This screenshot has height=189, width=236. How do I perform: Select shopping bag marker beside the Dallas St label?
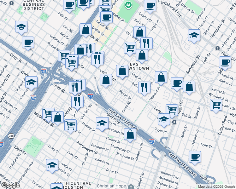pos(86,29)
